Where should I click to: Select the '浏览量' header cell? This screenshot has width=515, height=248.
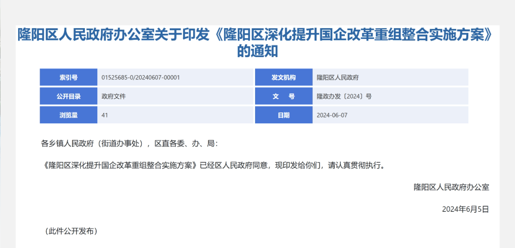coord(68,115)
